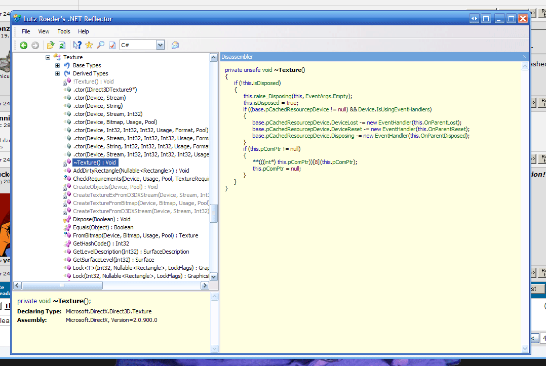The width and height of the screenshot is (546, 366).
Task: Click Microsoft.DirectX, Version=2.0.900.0 assembly text
Action: click(x=111, y=320)
